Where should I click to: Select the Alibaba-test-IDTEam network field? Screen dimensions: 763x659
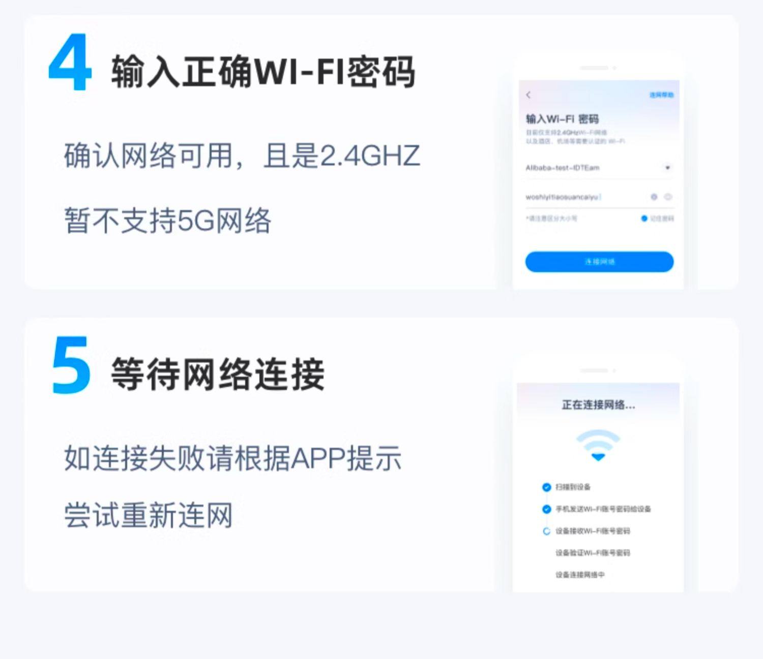pyautogui.click(x=599, y=168)
